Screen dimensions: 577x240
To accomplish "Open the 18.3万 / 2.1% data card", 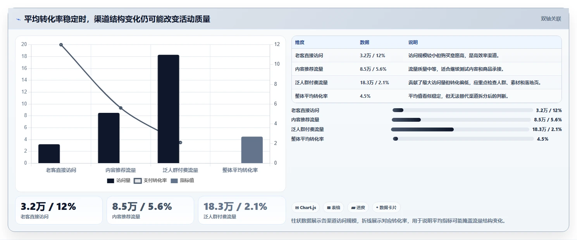I will point(242,210).
